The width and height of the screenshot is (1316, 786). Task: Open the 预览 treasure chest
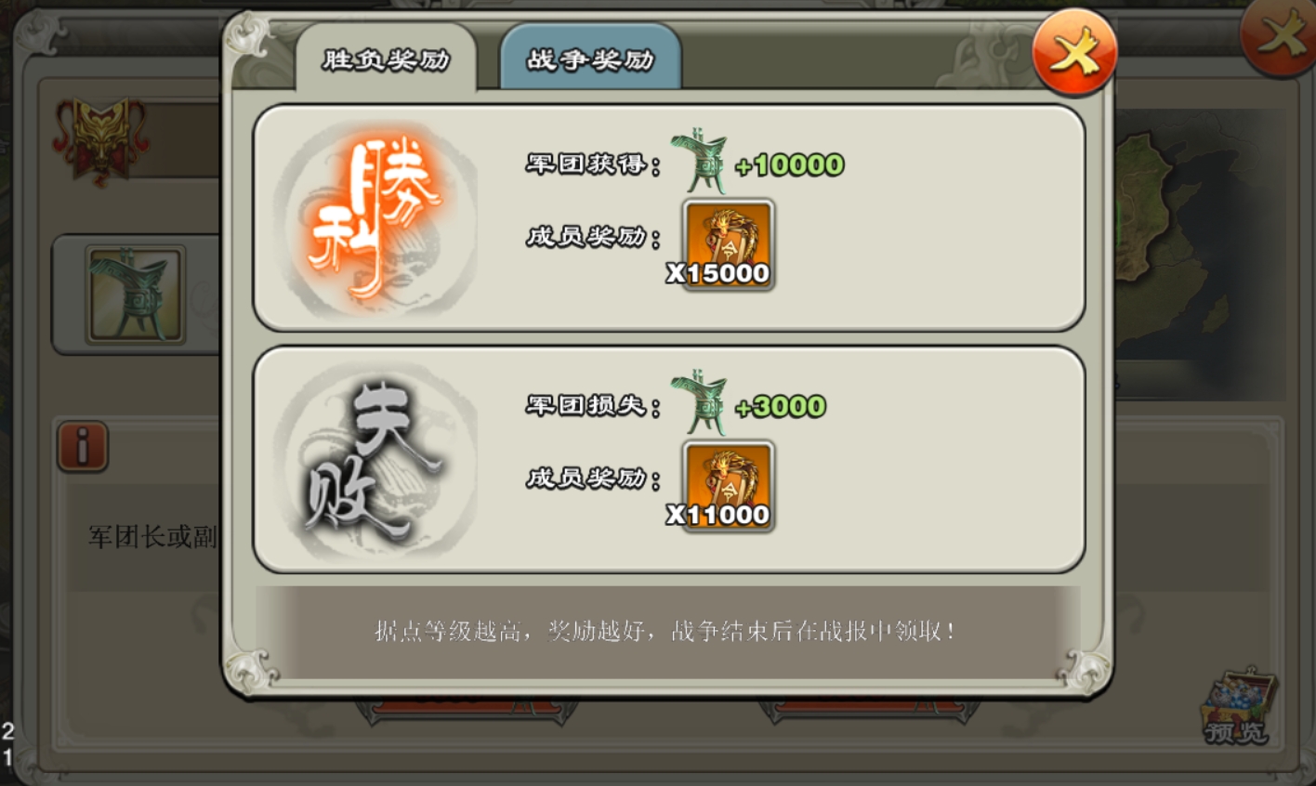tap(1235, 706)
